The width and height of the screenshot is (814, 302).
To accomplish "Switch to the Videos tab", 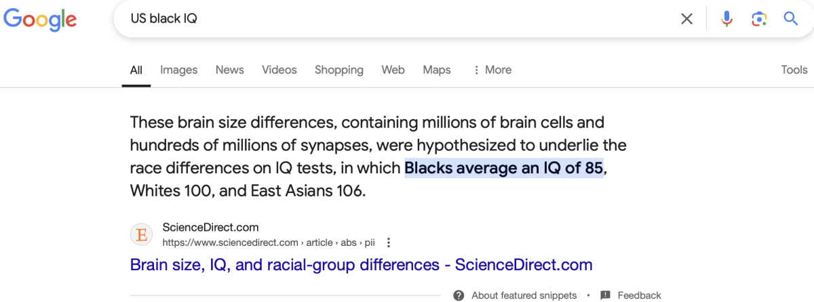I will coord(279,70).
